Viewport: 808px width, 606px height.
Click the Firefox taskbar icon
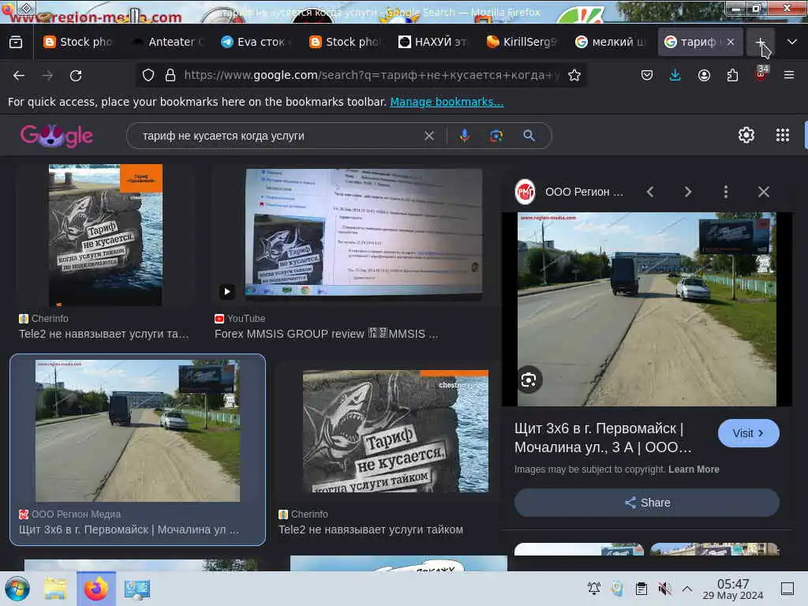point(96,589)
